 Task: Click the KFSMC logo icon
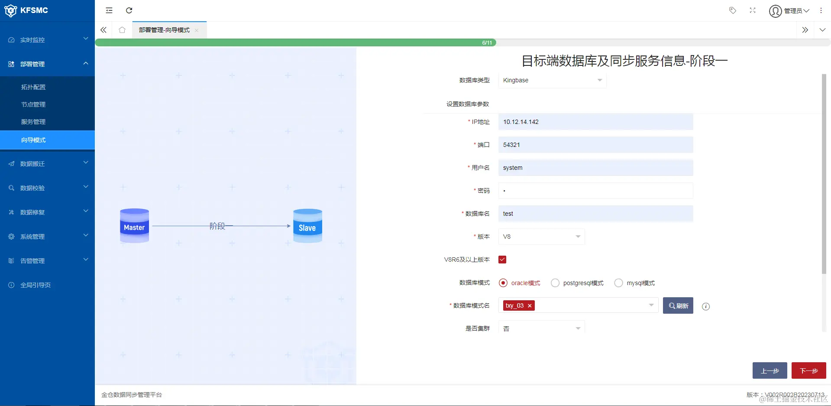pos(10,10)
